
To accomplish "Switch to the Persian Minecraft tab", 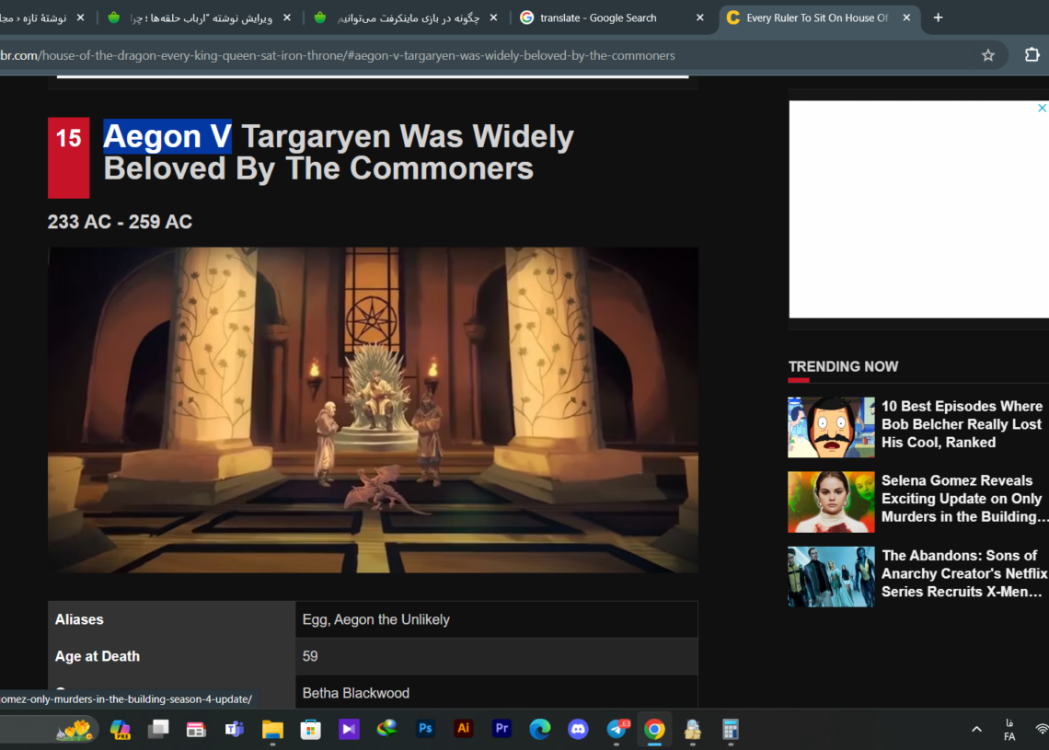I will [x=408, y=18].
